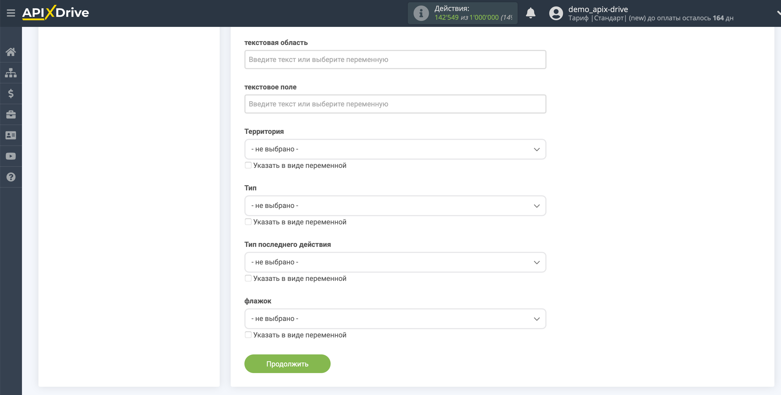Click the actions counter 142'549
Screen dimensions: 781x395
446,18
